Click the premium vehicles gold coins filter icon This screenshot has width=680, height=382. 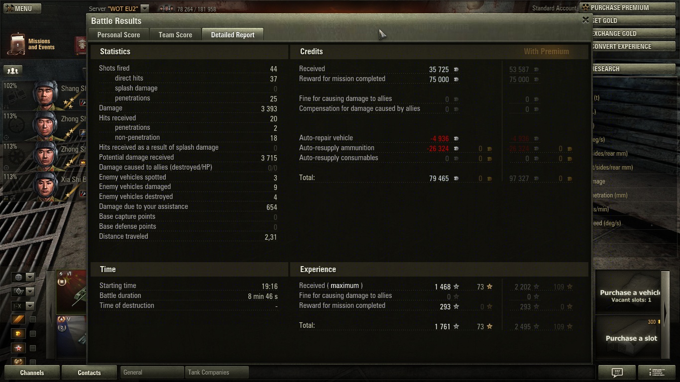[x=18, y=333]
